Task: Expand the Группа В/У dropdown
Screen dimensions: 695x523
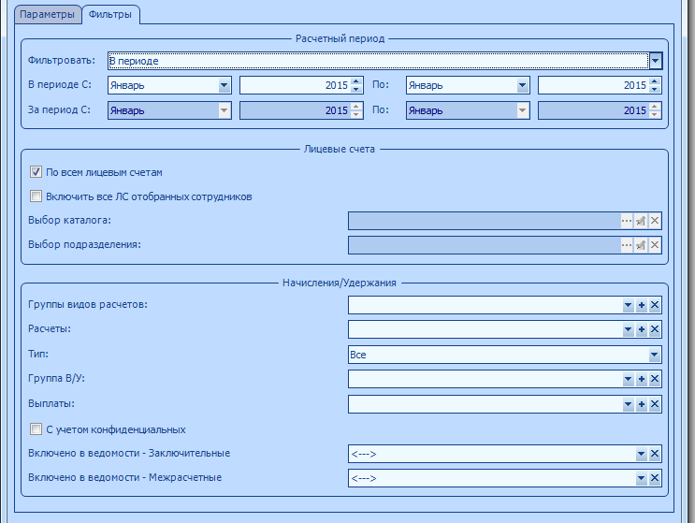Action: (x=628, y=379)
